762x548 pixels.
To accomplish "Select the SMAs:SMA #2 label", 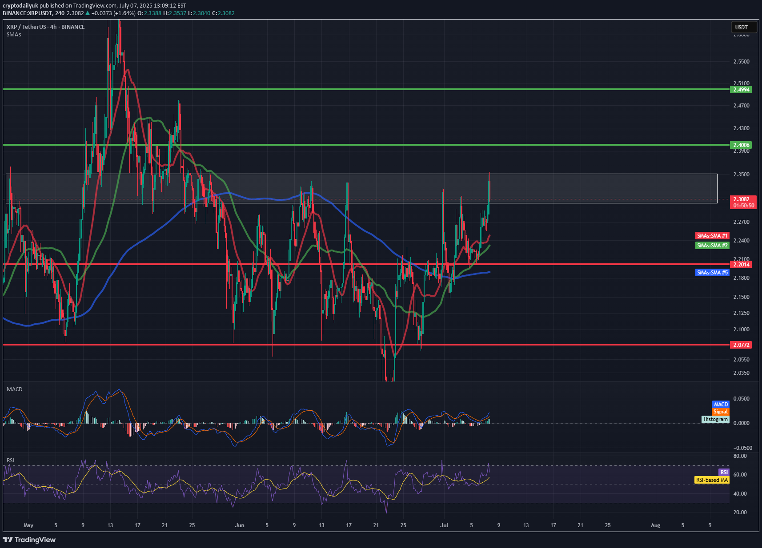I will 712,246.
